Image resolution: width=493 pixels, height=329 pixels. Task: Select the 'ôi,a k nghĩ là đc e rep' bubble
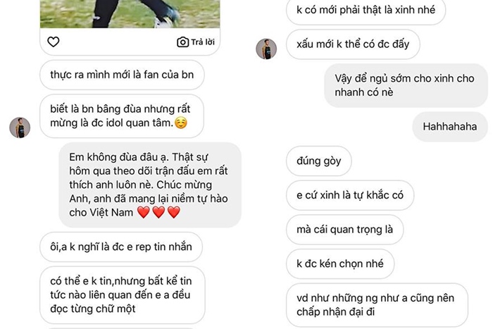[x=121, y=247]
